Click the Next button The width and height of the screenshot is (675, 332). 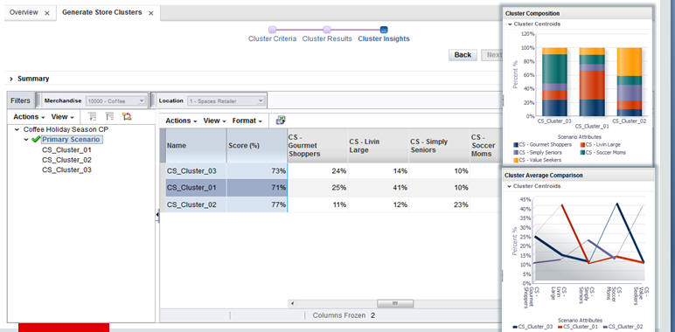[493, 55]
